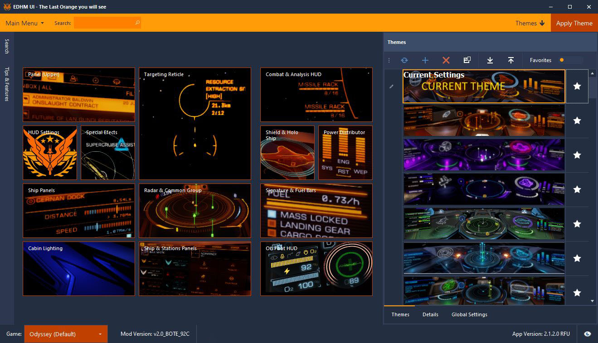Image resolution: width=598 pixels, height=343 pixels.
Task: Open the Main Menu dropdown
Action: [24, 23]
